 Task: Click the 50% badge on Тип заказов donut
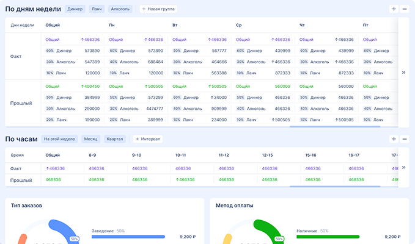74,239
